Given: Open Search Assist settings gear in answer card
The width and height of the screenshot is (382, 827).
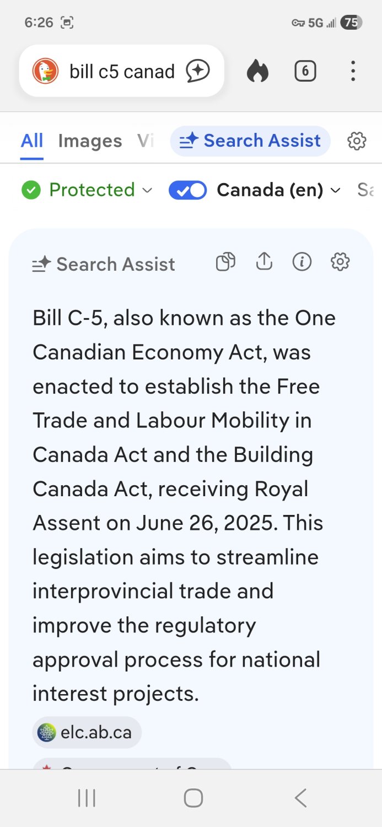Looking at the screenshot, I should pyautogui.click(x=340, y=262).
